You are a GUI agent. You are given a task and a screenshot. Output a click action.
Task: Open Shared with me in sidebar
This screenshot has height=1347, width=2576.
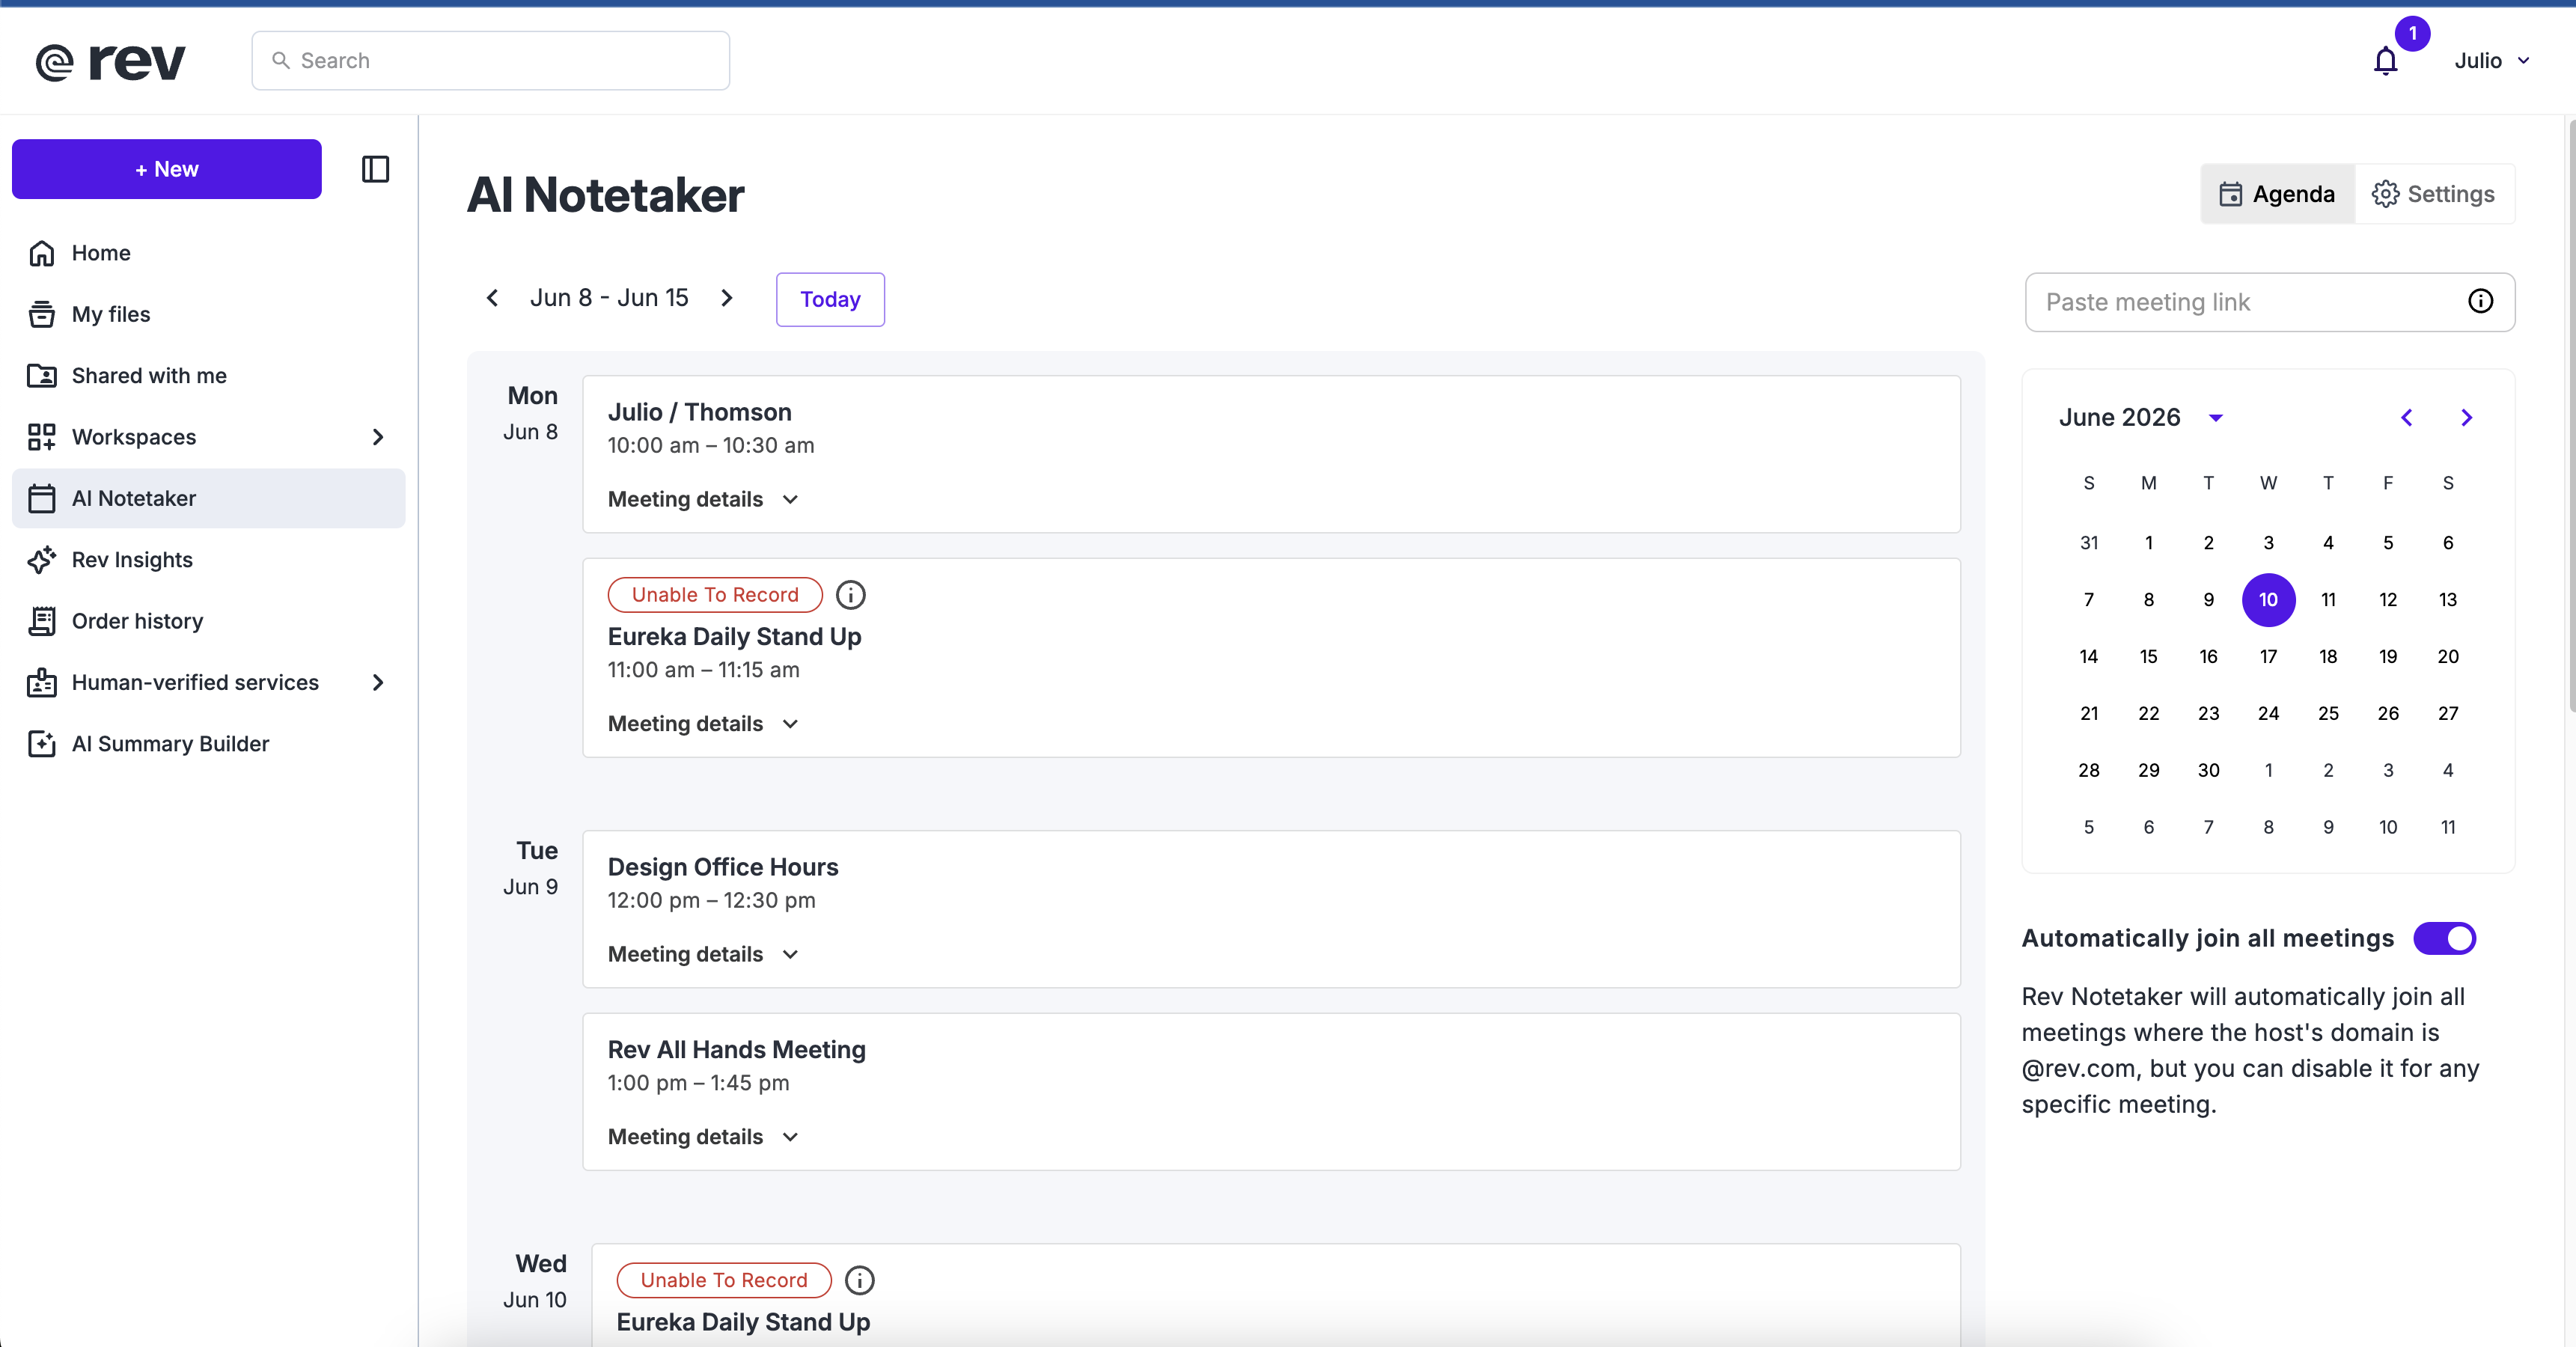(208, 375)
